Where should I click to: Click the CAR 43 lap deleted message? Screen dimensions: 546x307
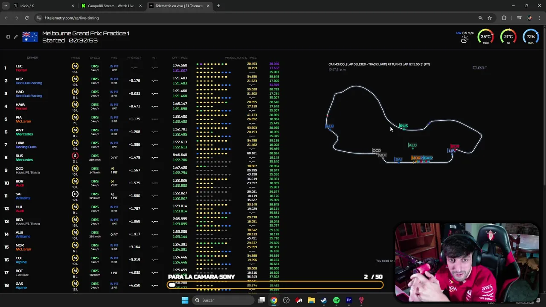click(379, 64)
